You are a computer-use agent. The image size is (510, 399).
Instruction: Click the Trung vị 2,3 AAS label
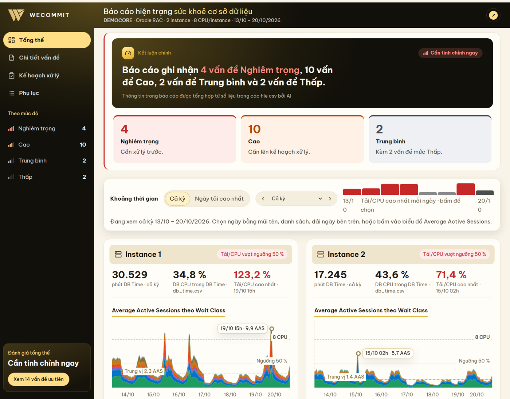coord(144,371)
